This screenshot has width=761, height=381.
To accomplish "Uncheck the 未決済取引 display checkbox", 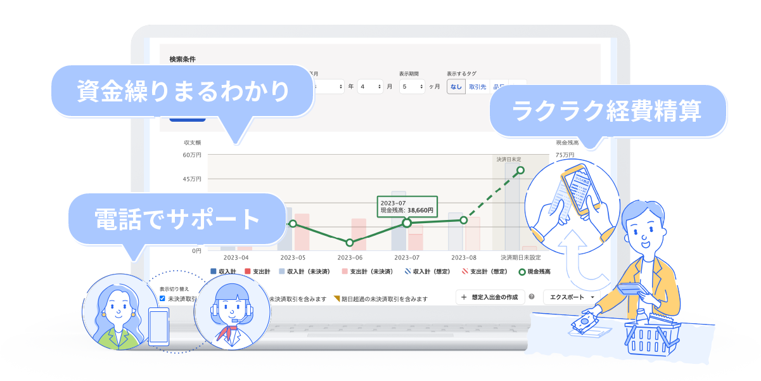I will 163,298.
